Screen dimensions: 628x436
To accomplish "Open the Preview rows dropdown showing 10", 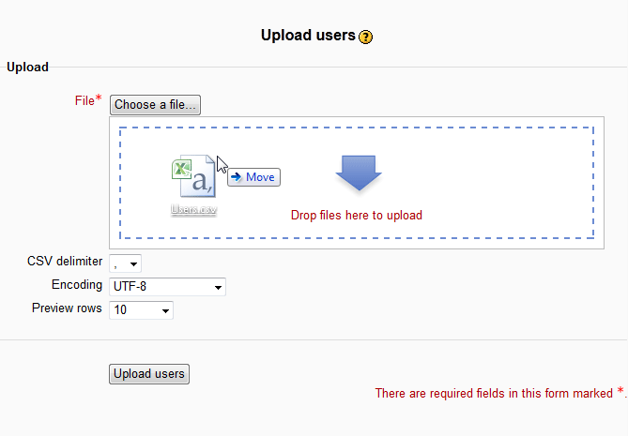I will click(142, 309).
